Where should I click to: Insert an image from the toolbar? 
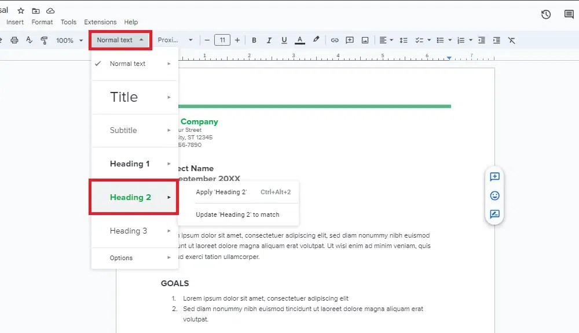(365, 40)
